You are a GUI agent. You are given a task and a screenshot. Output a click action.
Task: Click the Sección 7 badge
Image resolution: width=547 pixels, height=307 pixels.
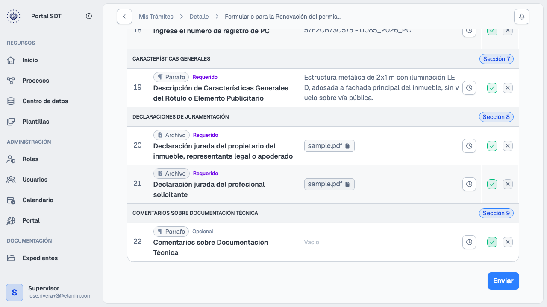497,59
